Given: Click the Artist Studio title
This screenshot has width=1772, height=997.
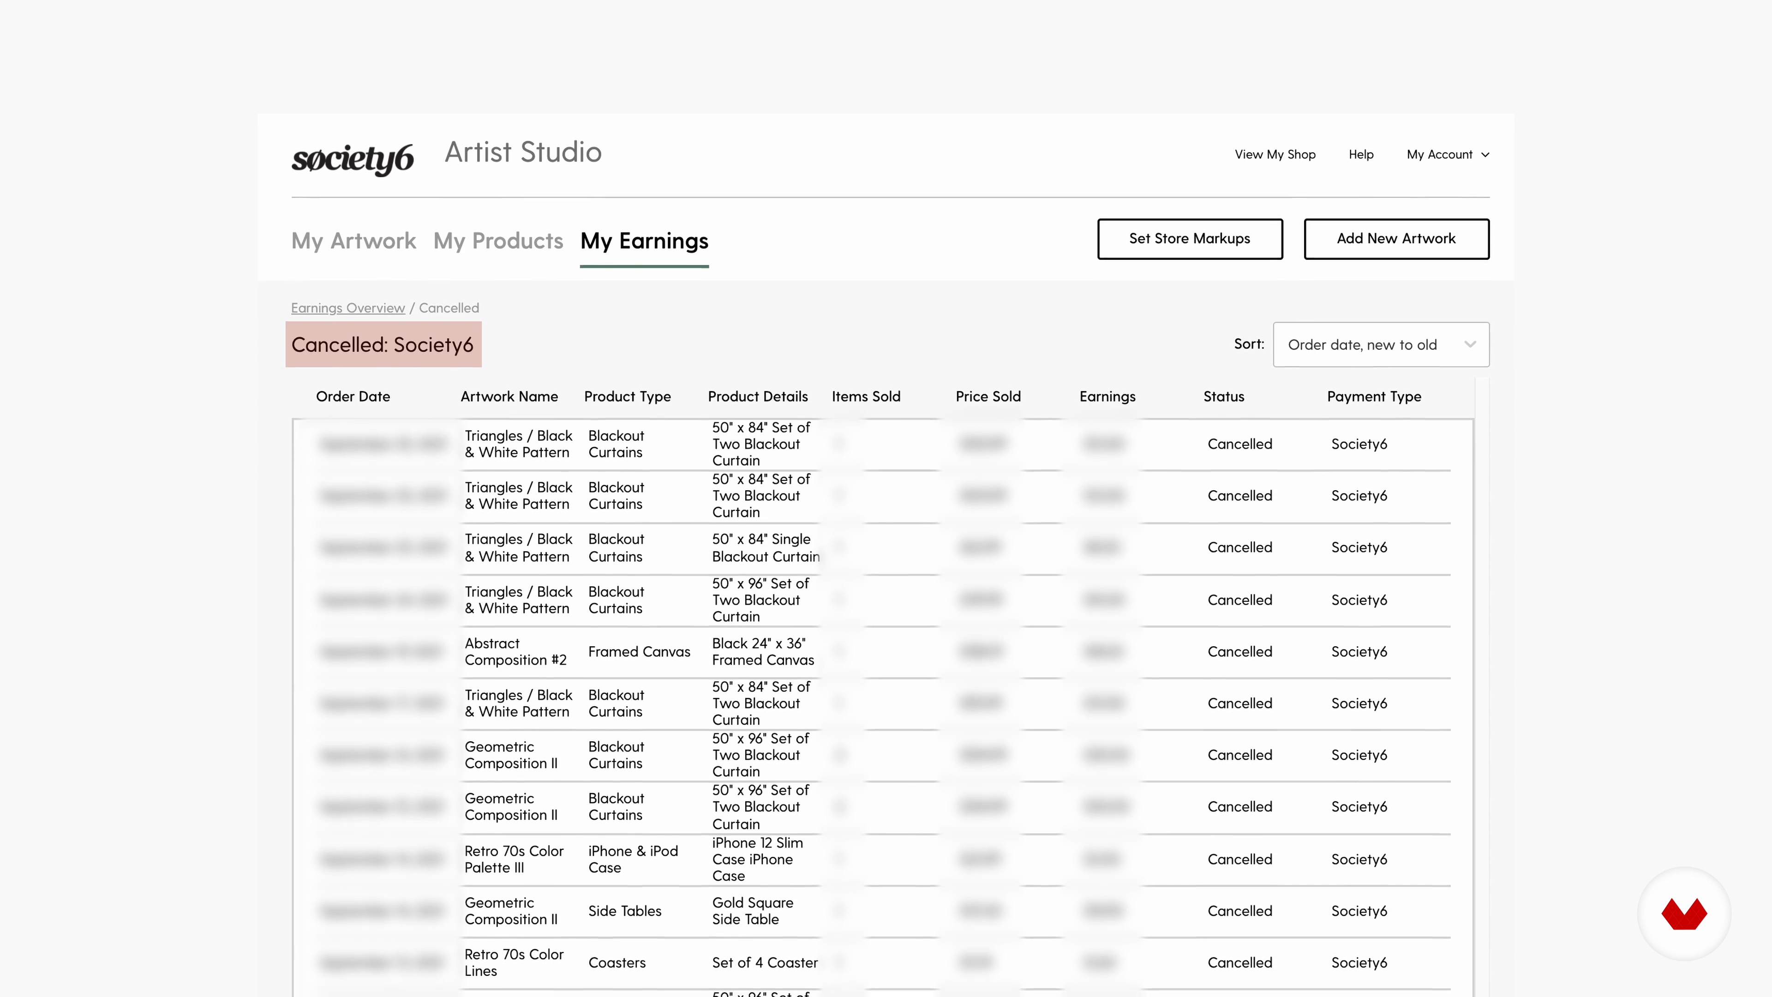Looking at the screenshot, I should 523,152.
